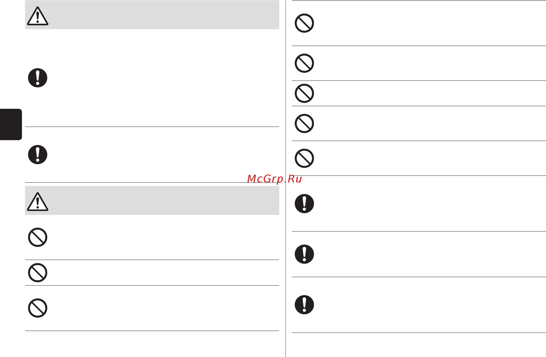The height and width of the screenshot is (357, 546).
Task: Click the first prohibition icon below lower warning banner
Action: tap(38, 237)
